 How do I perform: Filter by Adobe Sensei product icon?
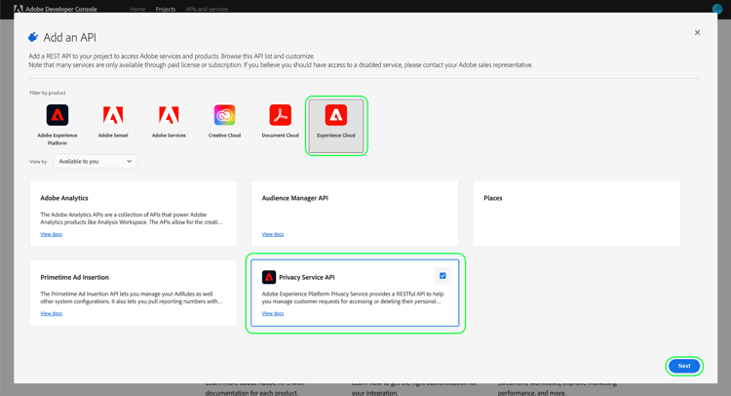click(x=113, y=115)
